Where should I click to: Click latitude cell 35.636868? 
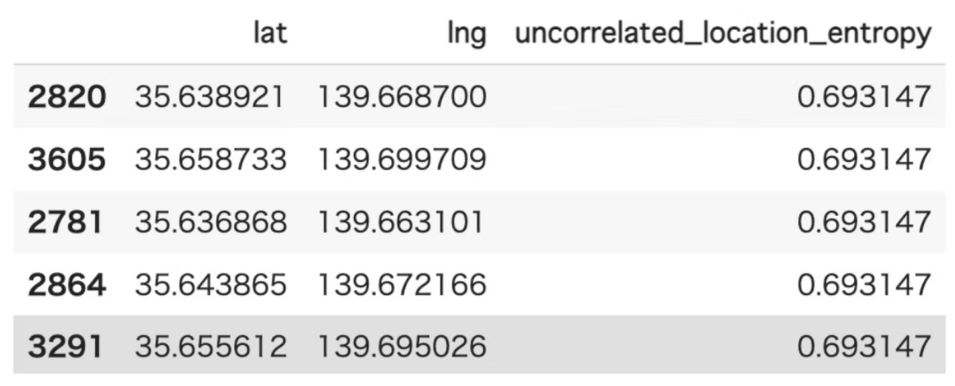point(210,222)
